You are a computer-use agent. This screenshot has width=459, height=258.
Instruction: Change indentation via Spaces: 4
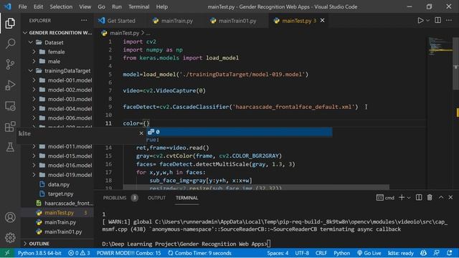(278, 253)
